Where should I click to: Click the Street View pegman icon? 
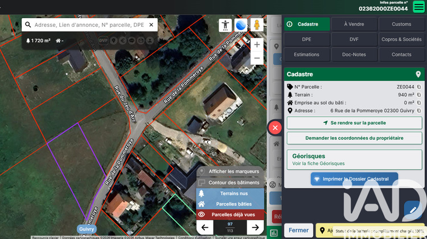coord(257,26)
